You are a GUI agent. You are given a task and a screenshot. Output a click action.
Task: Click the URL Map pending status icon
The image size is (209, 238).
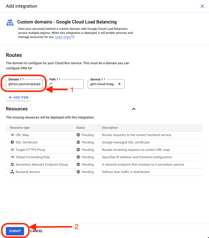click(78, 135)
